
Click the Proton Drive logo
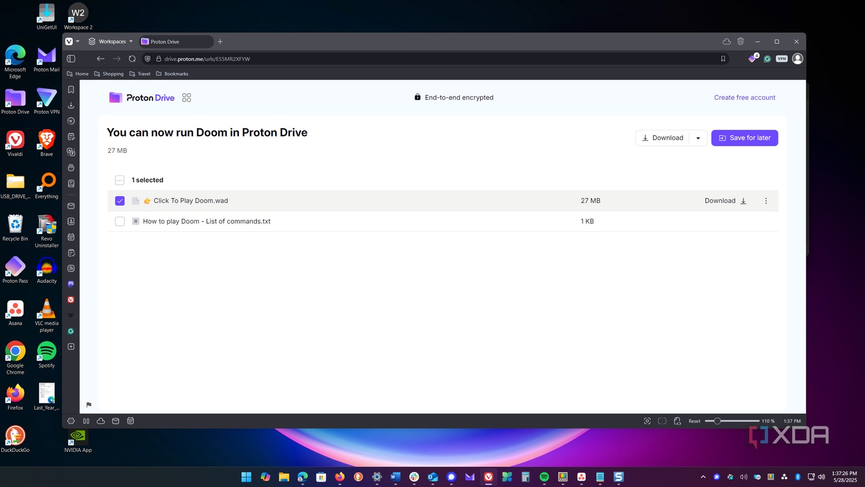[142, 98]
